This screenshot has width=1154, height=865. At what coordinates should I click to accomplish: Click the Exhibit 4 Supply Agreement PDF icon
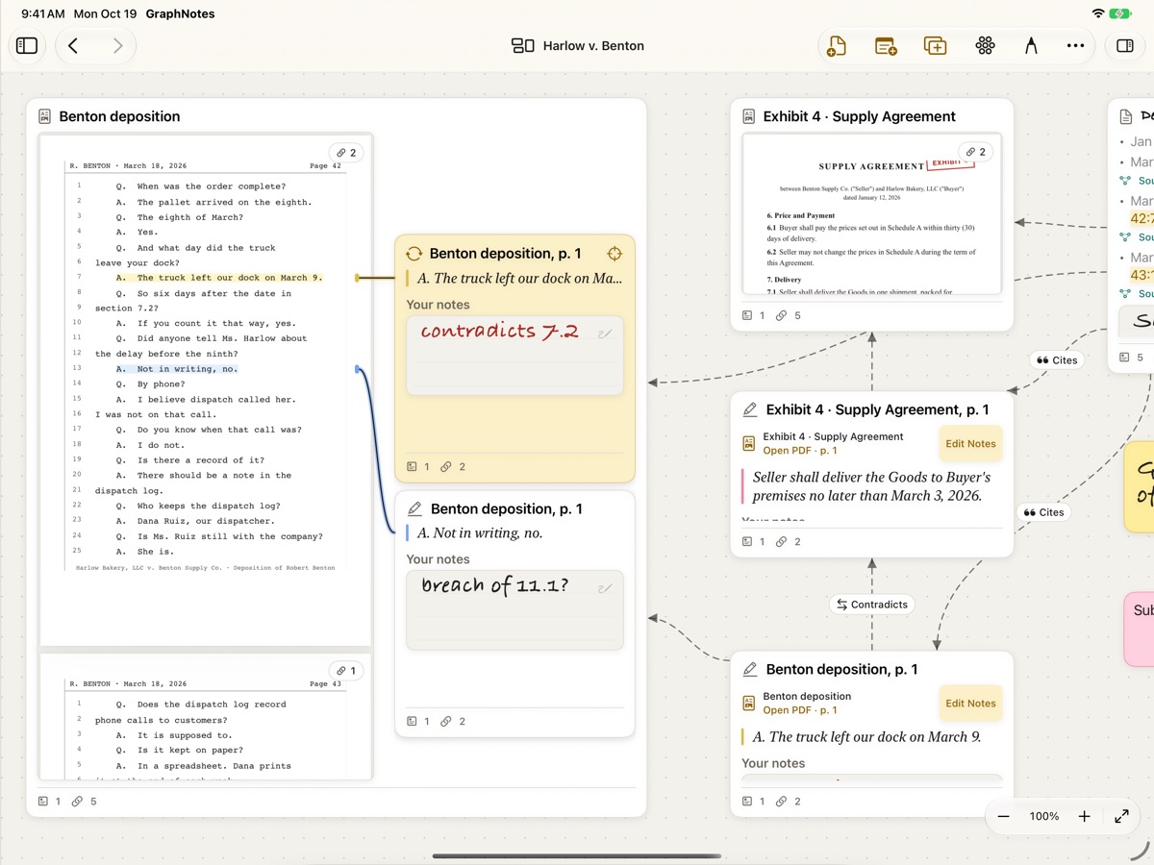(749, 116)
